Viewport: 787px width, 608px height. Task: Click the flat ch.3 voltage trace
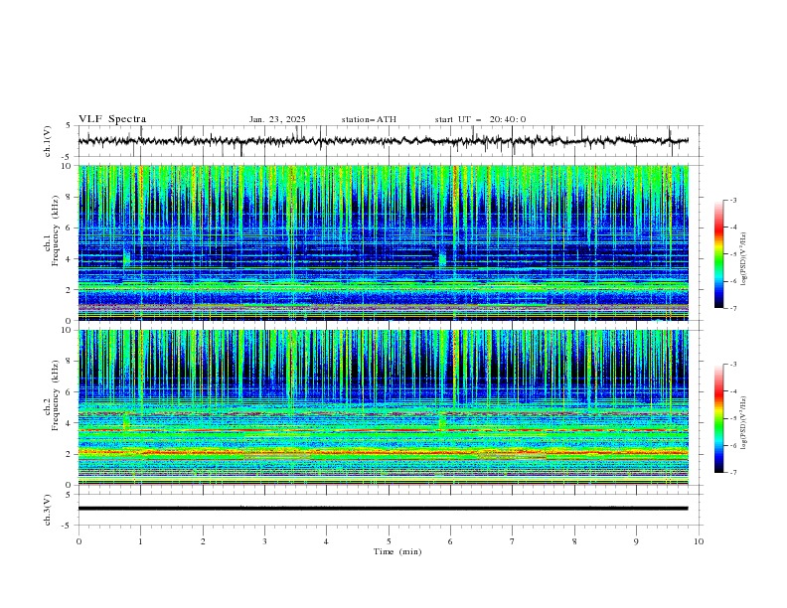coord(383,509)
